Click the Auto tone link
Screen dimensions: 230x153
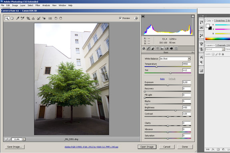click(x=162, y=79)
